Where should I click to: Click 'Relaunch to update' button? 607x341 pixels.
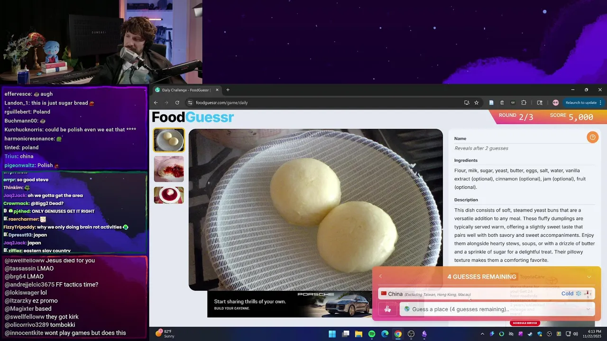pyautogui.click(x=581, y=102)
